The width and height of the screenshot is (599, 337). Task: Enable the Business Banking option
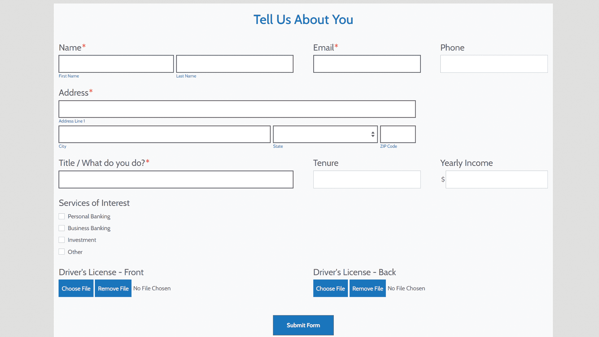(61, 228)
